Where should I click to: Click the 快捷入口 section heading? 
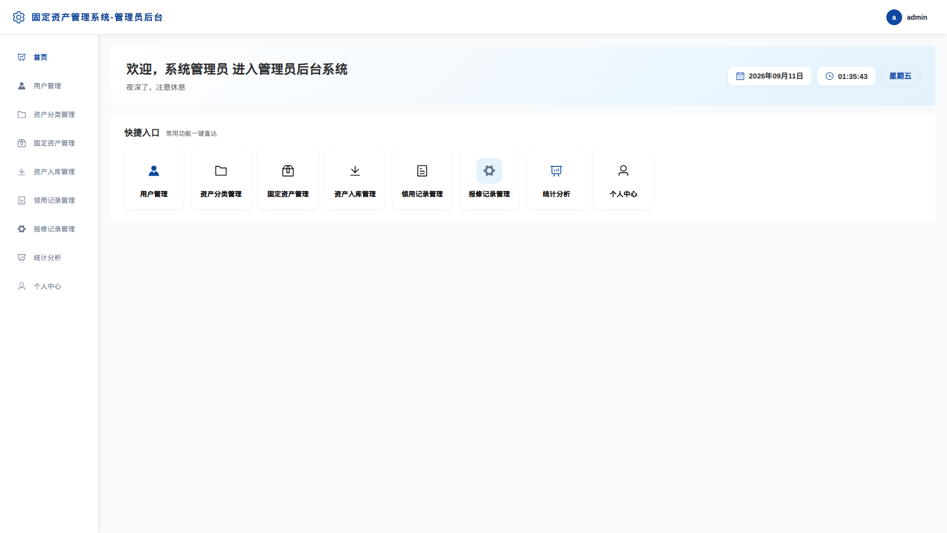142,133
